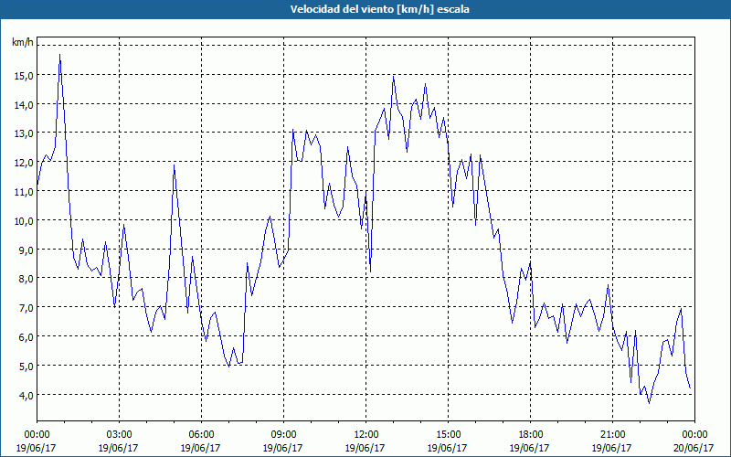731x457 pixels.
Task: Click the 10,0 y-axis value
Action: [x=24, y=221]
